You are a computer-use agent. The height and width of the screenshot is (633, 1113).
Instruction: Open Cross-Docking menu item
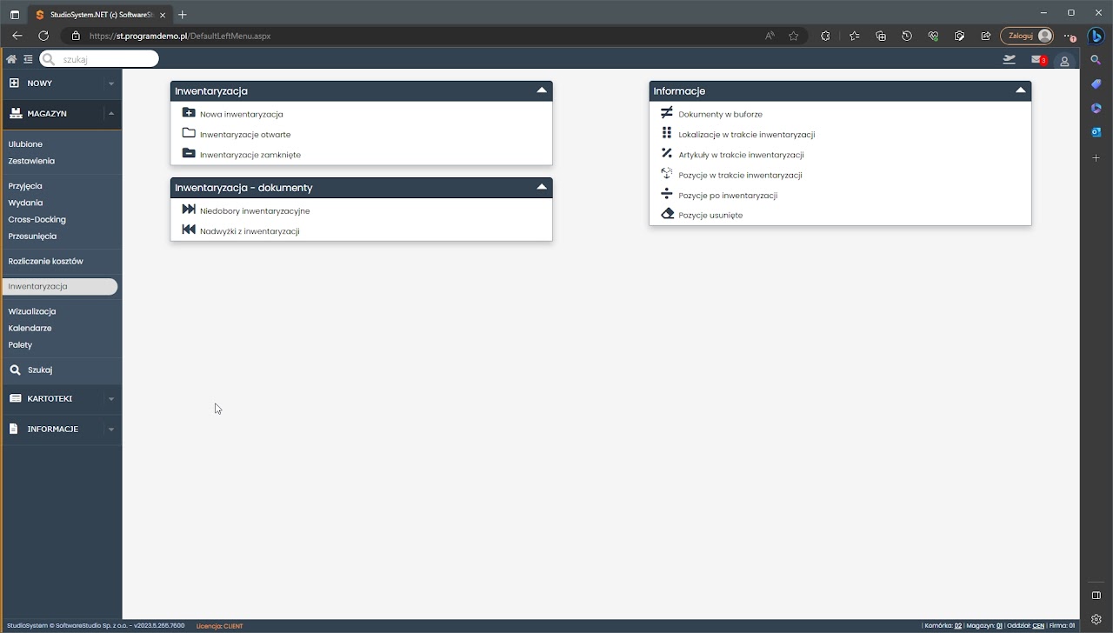click(x=37, y=219)
